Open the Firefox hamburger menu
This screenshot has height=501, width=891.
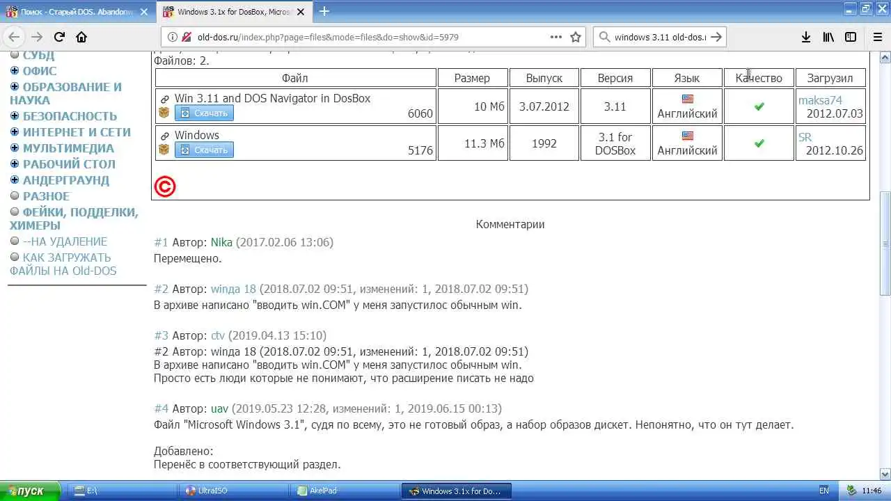click(876, 37)
